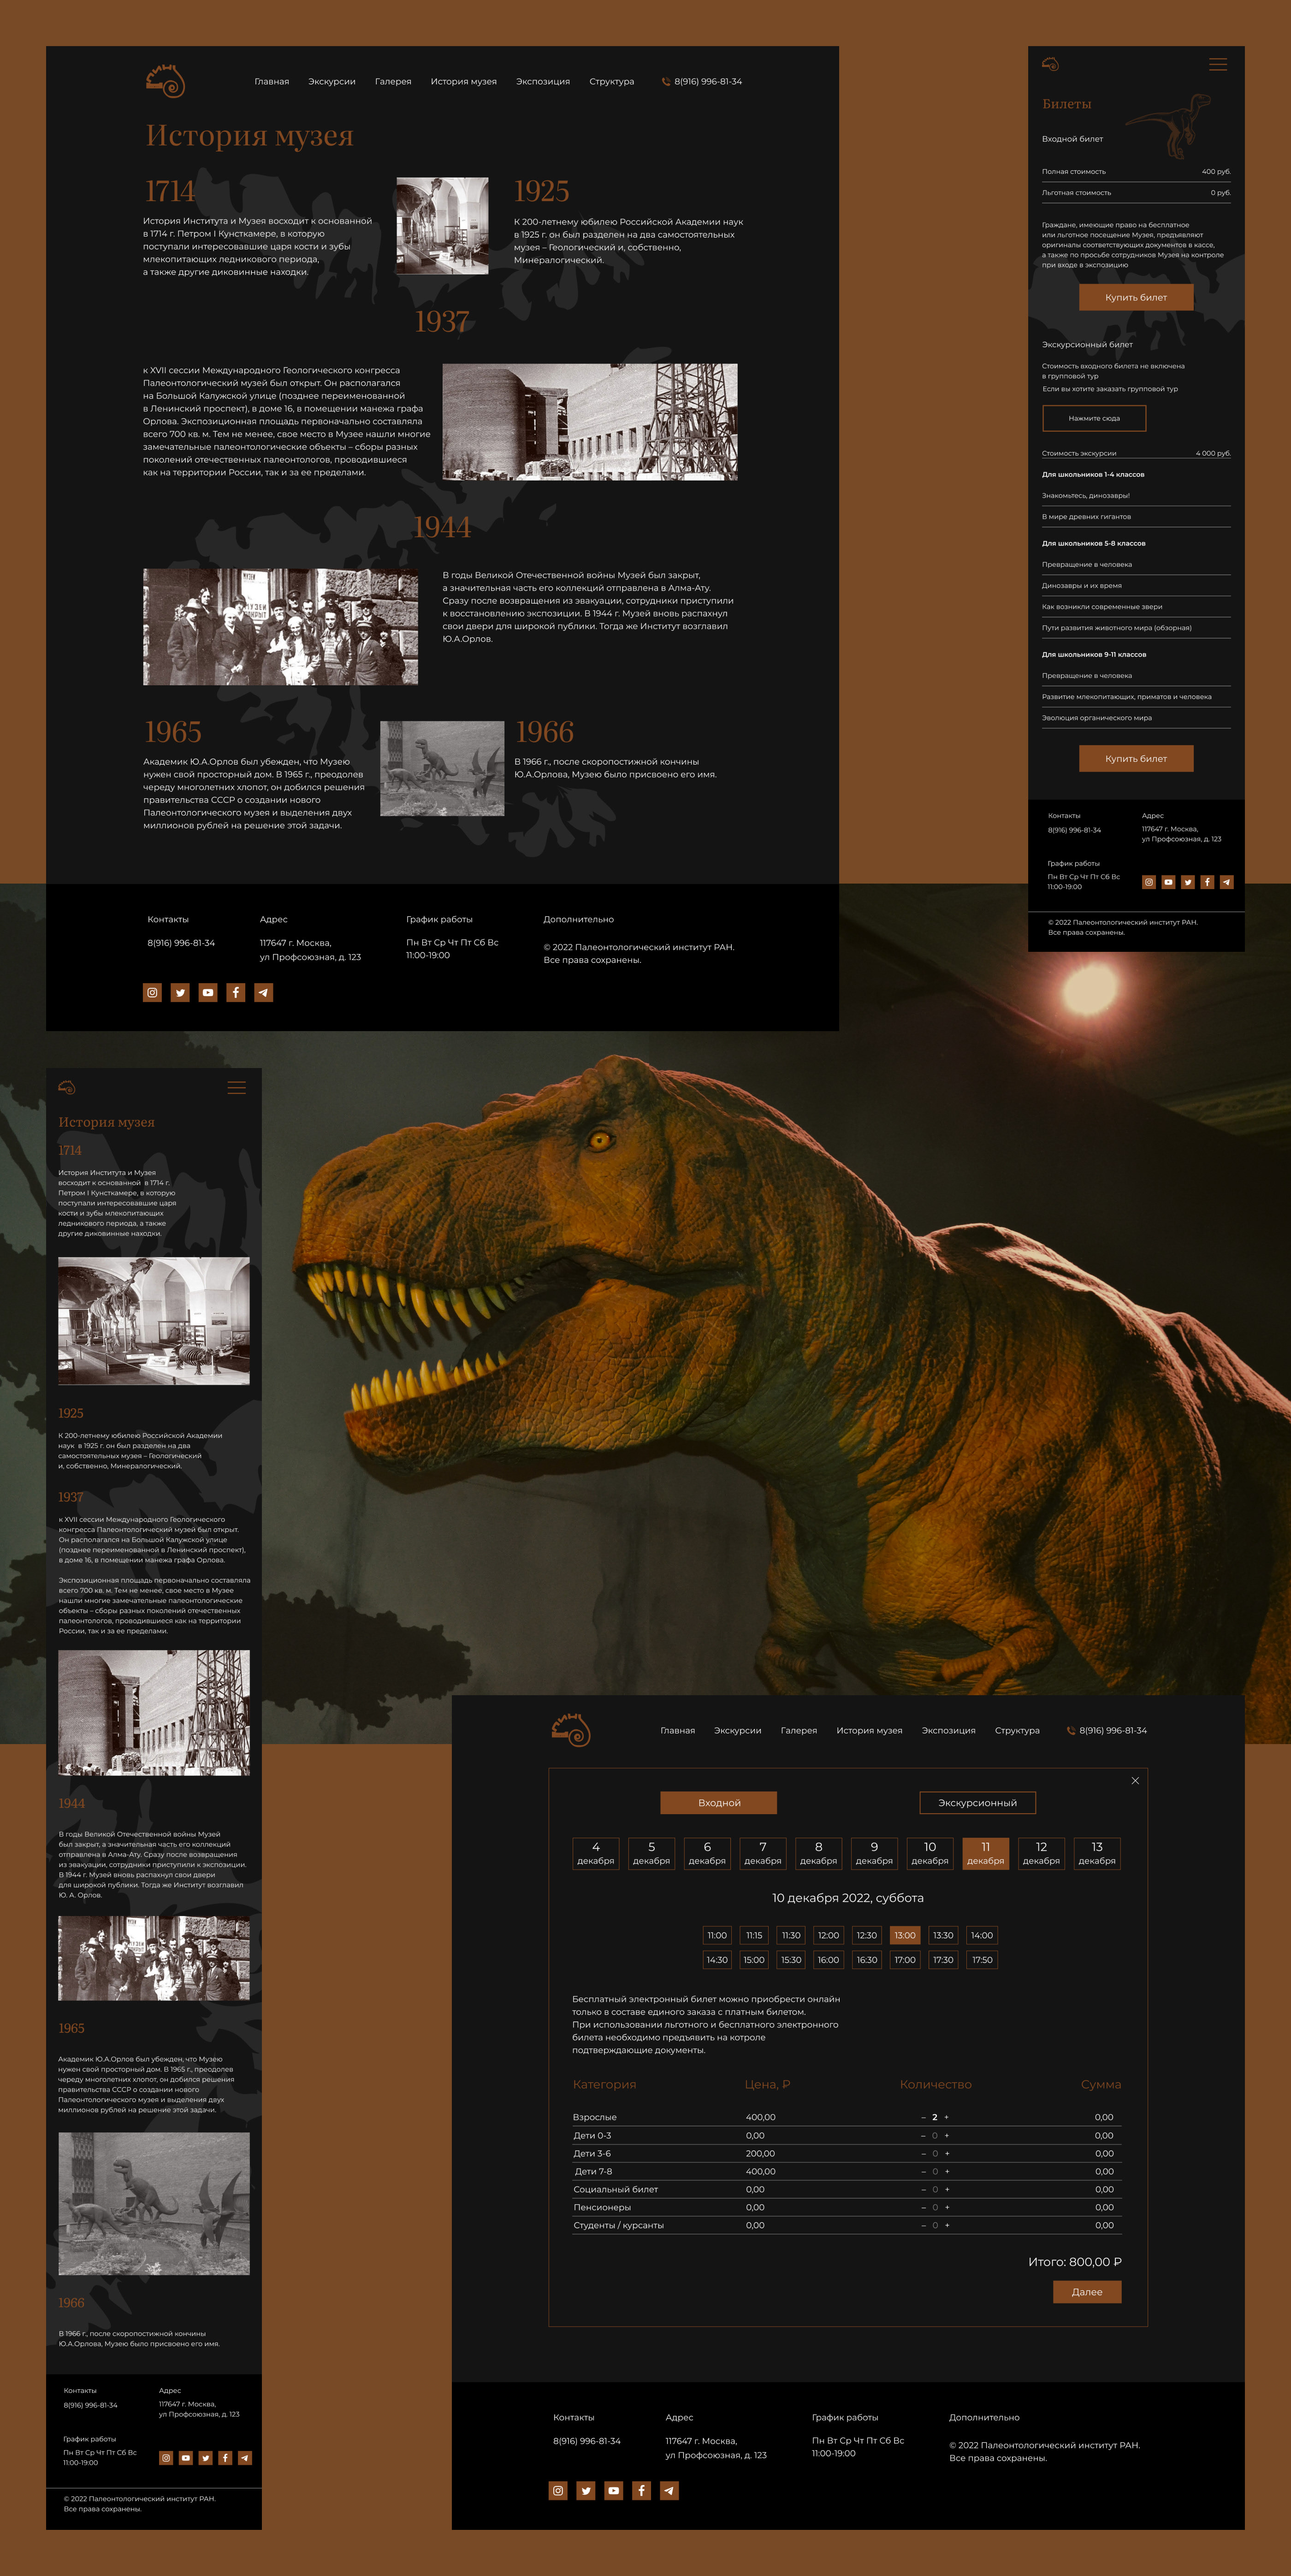This screenshot has height=2576, width=1291.
Task: Close the ticket purchase dialog
Action: (1135, 1780)
